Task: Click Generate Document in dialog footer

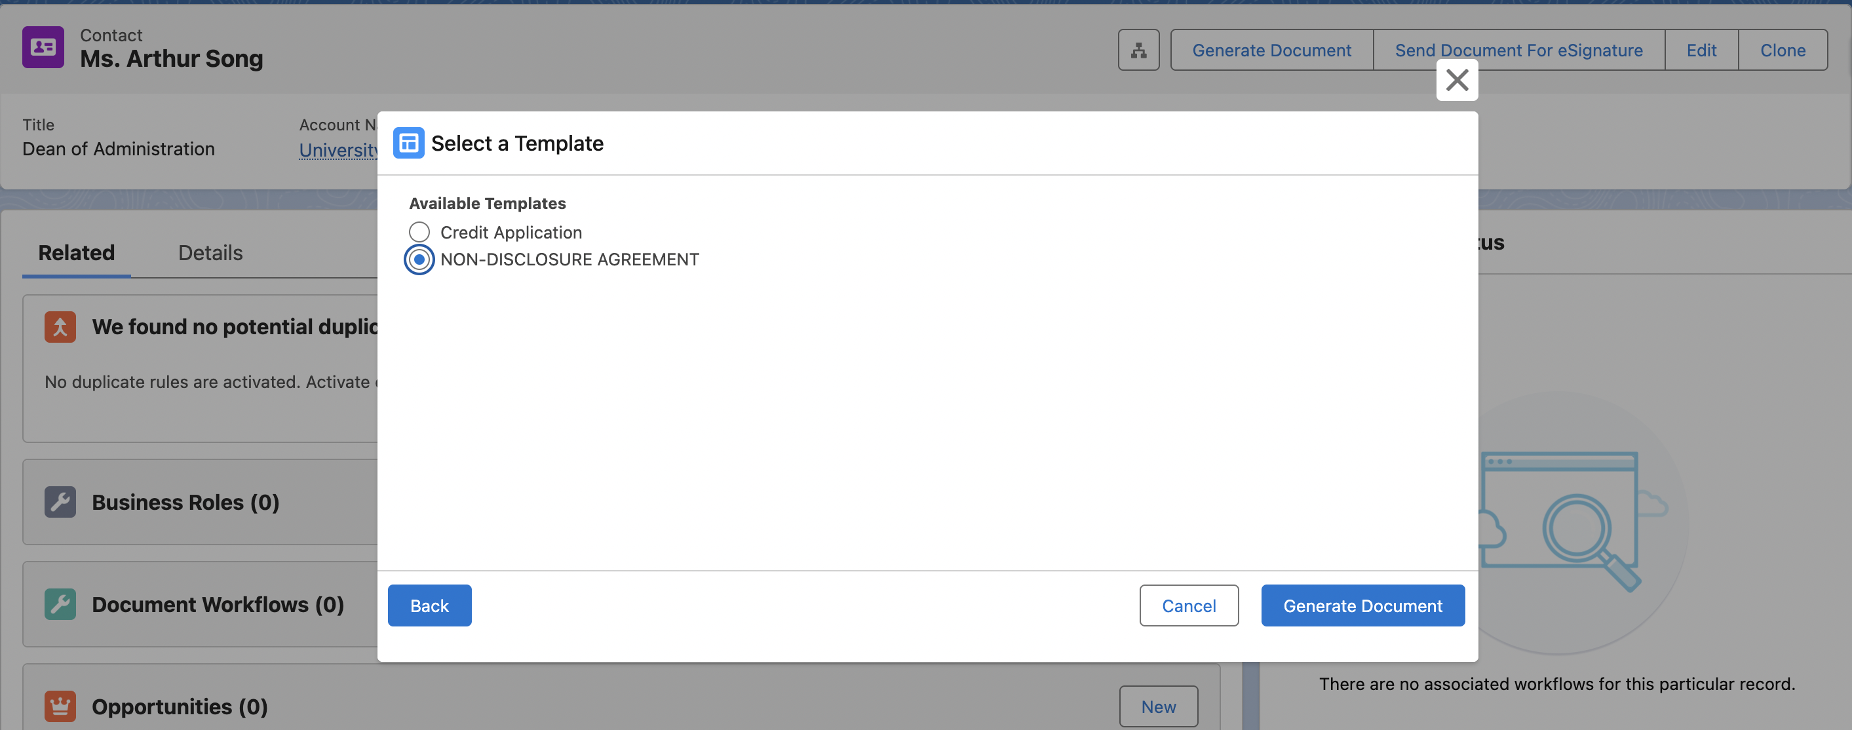Action: pos(1362,605)
